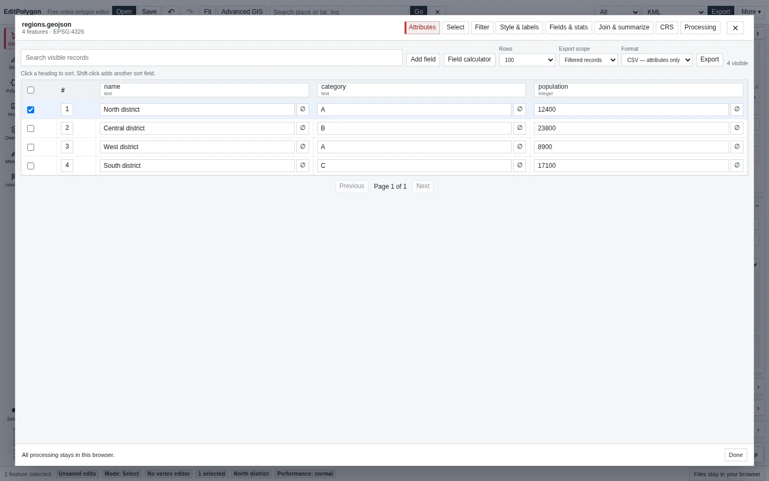Open the Filter tab
The image size is (769, 481).
[x=482, y=28]
